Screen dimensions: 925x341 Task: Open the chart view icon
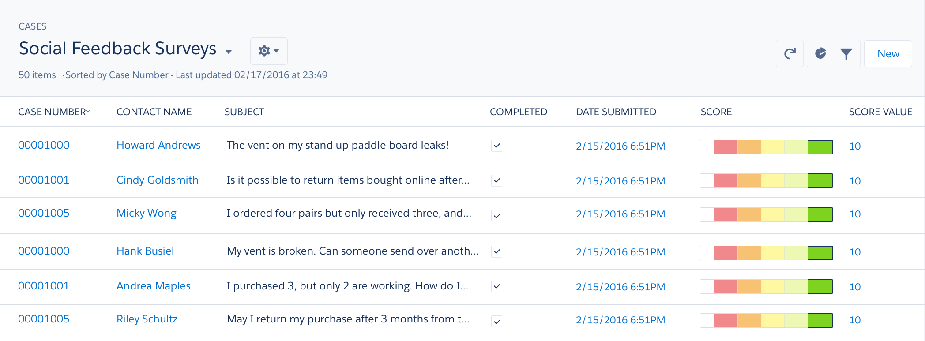click(x=820, y=54)
